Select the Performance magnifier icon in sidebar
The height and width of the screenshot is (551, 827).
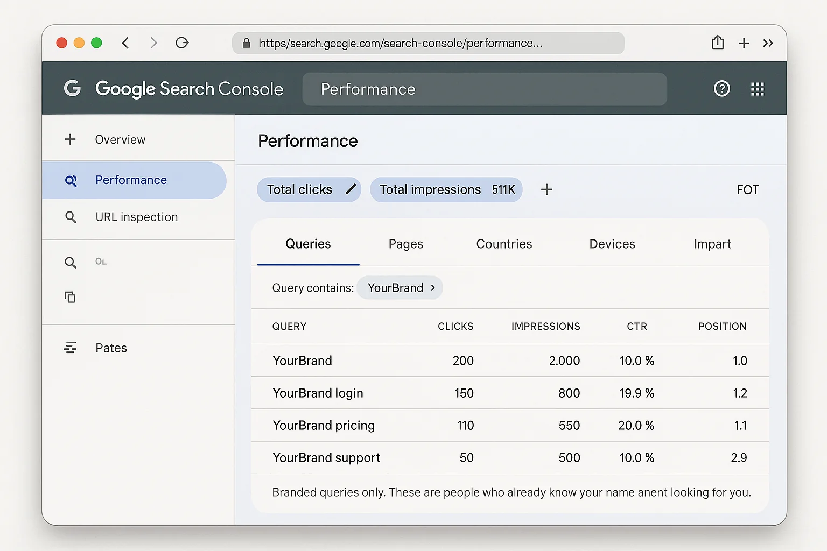click(x=71, y=181)
